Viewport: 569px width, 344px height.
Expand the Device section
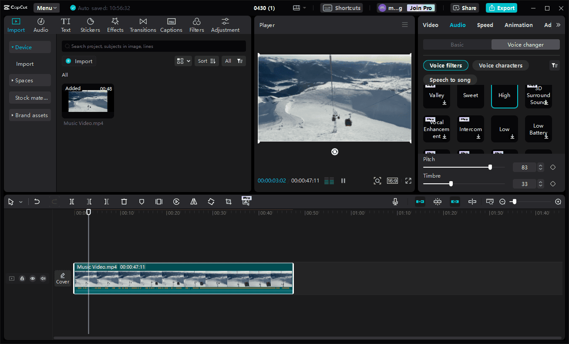[x=30, y=47]
